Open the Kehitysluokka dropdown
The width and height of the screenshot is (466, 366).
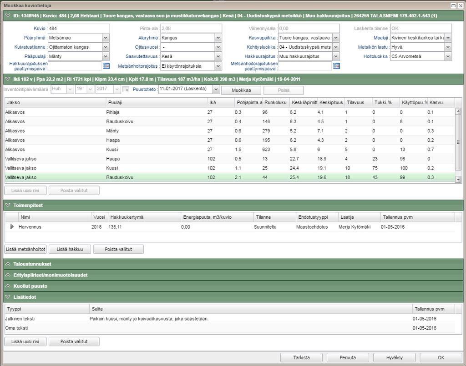(x=336, y=47)
